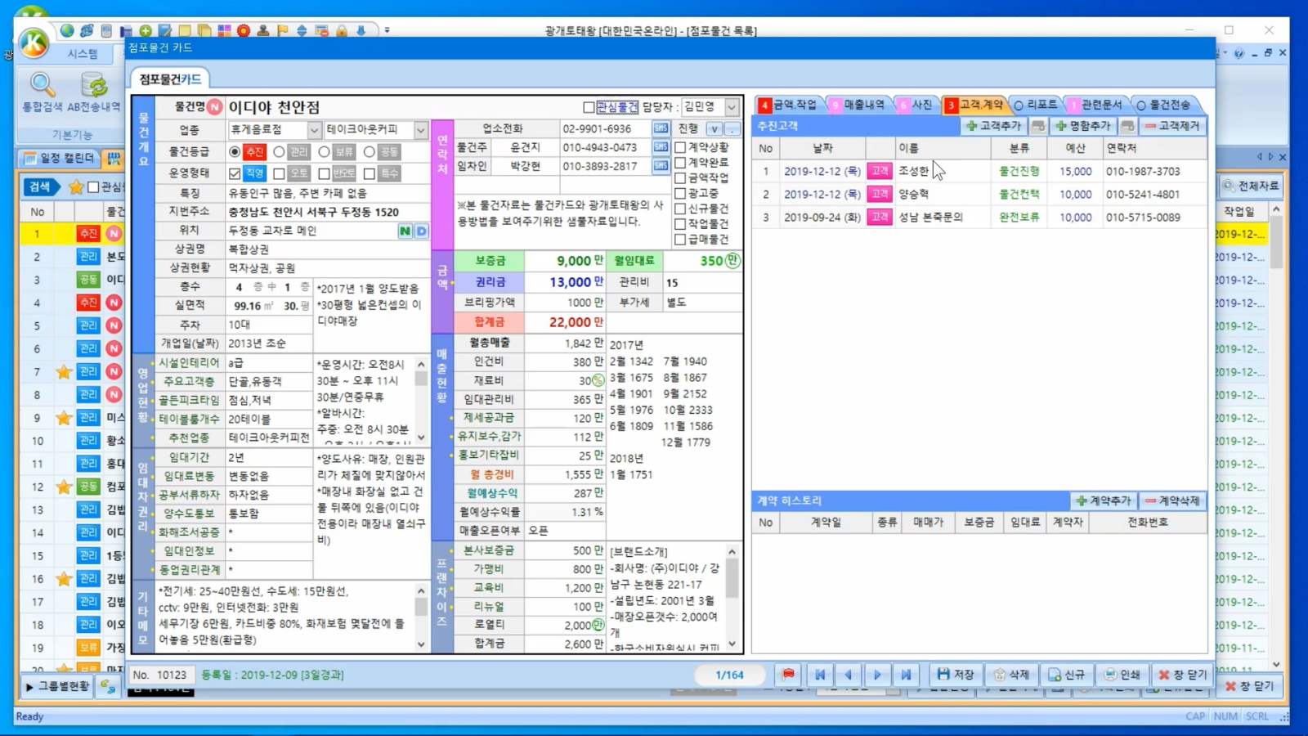Screen dimensions: 1308x736
Task: Click the 저장 save button
Action: click(x=956, y=675)
